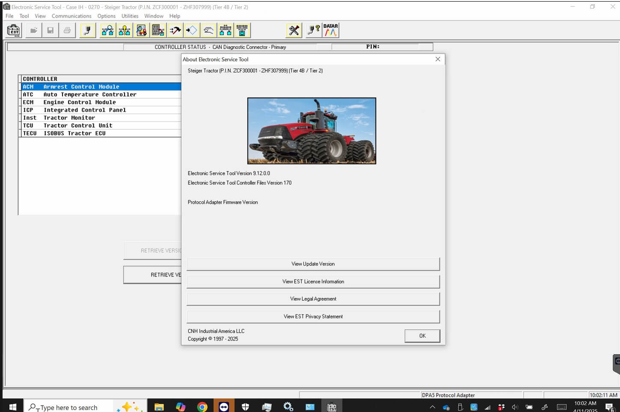Screen dimensions: 620x412
Task: Click the EST toolbox icon in toolbar
Action: coord(14,30)
